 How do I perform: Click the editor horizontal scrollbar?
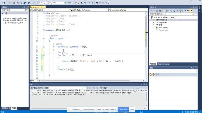[x=85, y=81]
